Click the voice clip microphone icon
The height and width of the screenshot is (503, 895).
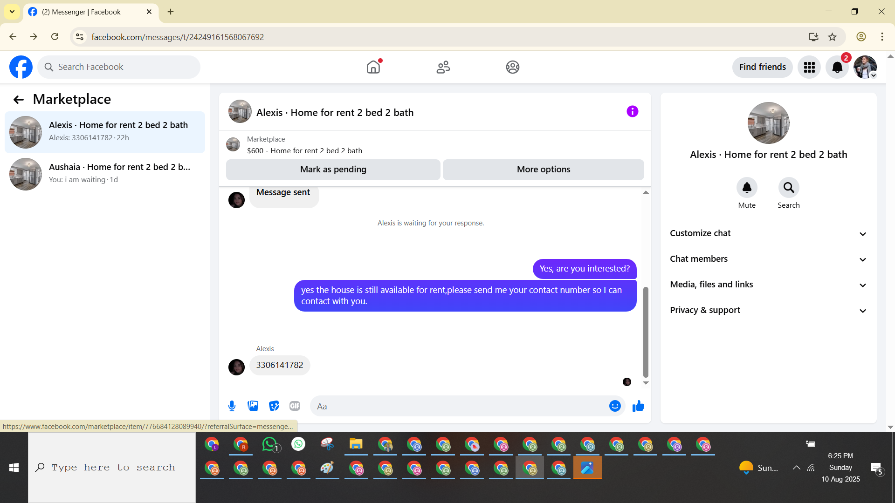pos(232,406)
